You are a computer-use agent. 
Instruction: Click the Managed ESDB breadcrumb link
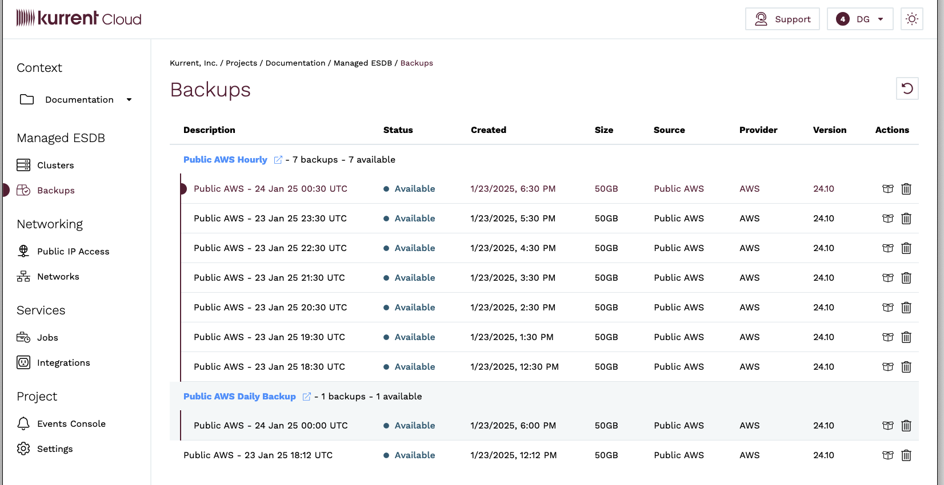pyautogui.click(x=362, y=63)
